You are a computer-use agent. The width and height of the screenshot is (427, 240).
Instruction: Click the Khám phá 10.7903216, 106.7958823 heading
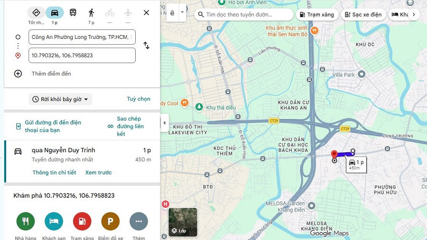point(64,195)
